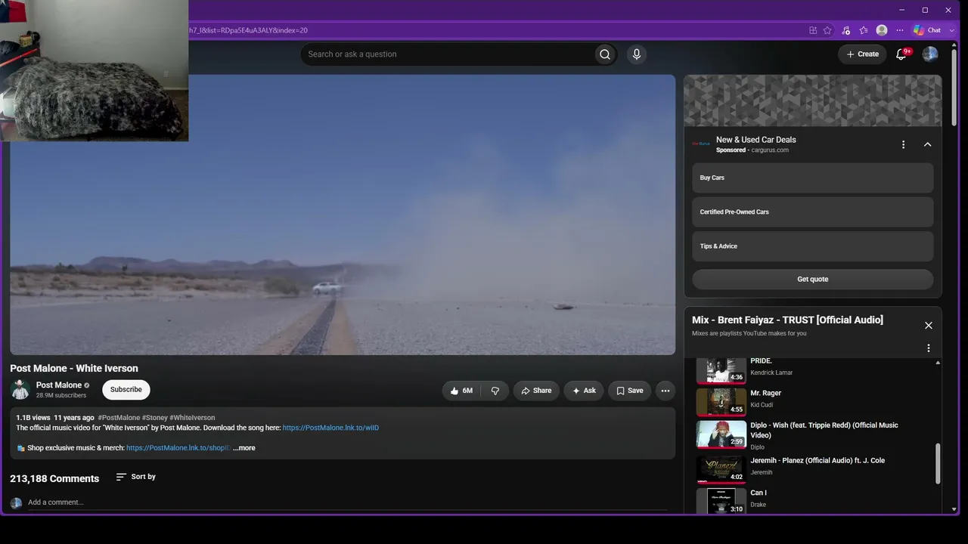Viewport: 968px width, 544px height.
Task: Play Can I by Drake thumbnail
Action: click(721, 501)
